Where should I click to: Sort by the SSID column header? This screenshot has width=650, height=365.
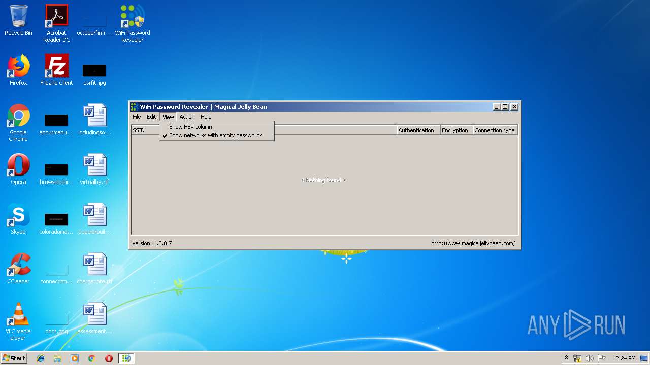click(145, 130)
